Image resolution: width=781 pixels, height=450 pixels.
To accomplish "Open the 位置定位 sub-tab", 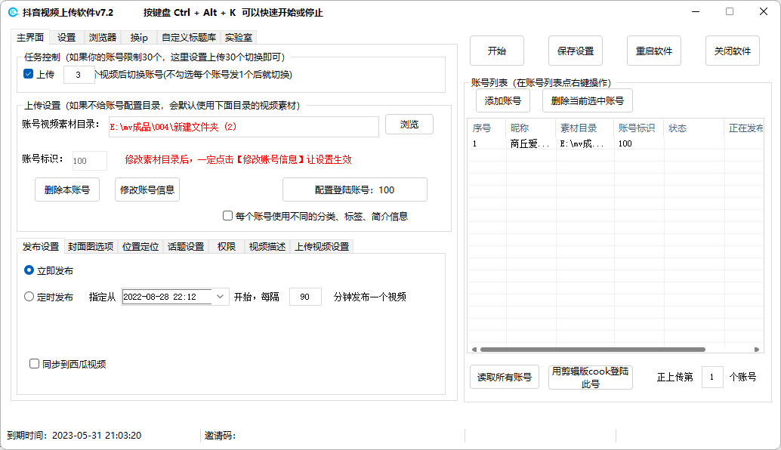I will tap(140, 246).
